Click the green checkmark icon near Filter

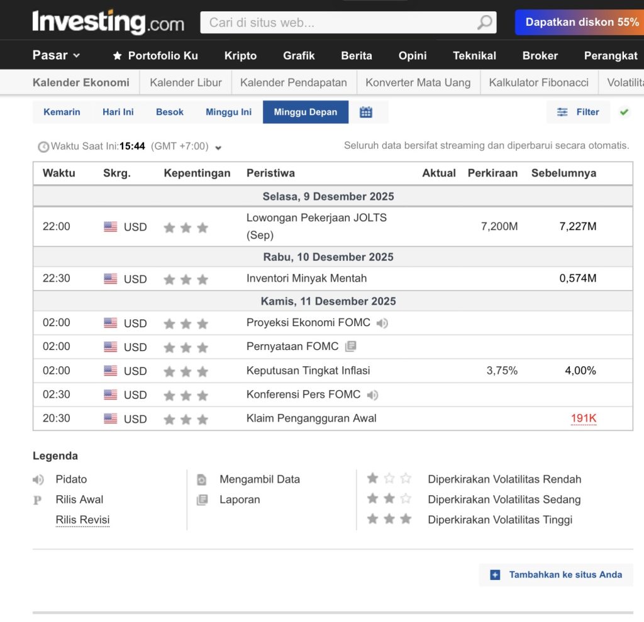point(624,112)
